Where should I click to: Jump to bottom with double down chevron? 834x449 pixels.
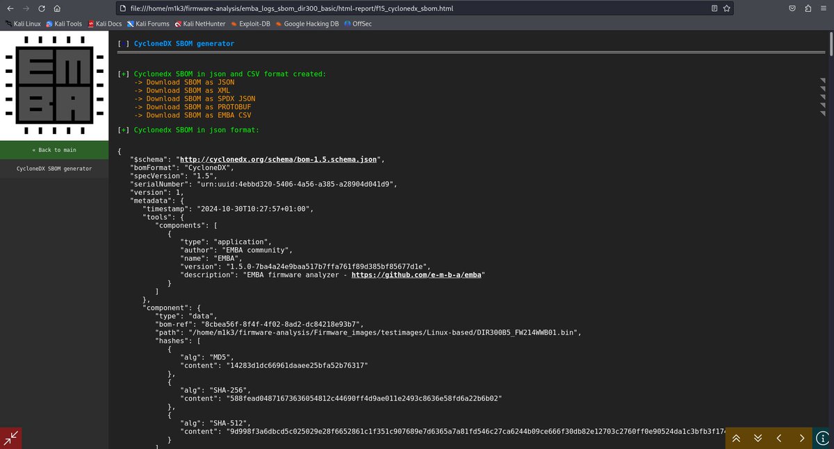pyautogui.click(x=758, y=438)
